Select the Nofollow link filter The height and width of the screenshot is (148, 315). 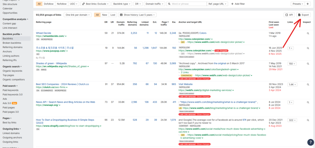[x=62, y=4]
